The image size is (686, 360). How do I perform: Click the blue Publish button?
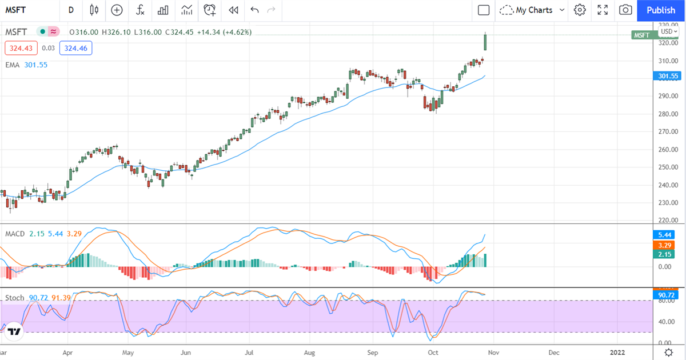click(x=661, y=10)
